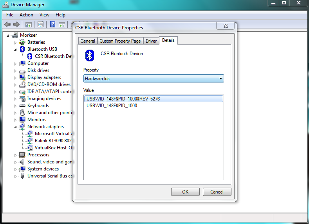Click the CSR Bluetooth Device tree icon

(30, 56)
